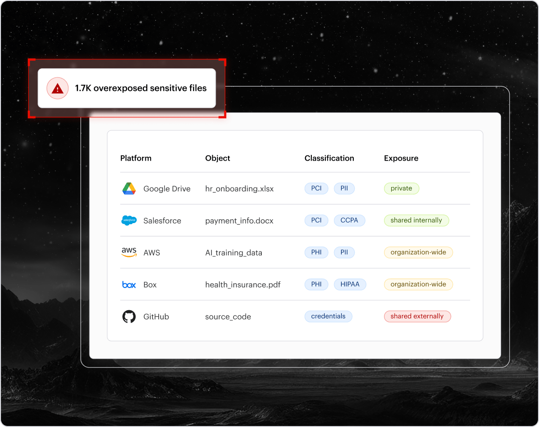Viewport: 539px width, 427px height.
Task: Toggle organization-wide exposure for AI_training_data
Action: click(x=418, y=252)
